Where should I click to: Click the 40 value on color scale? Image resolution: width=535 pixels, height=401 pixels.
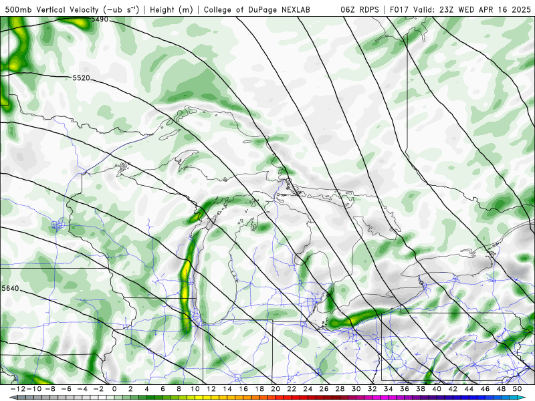(x=437, y=389)
